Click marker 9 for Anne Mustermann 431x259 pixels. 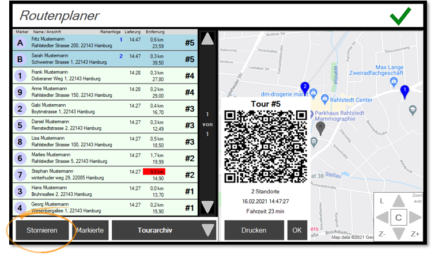20,92
